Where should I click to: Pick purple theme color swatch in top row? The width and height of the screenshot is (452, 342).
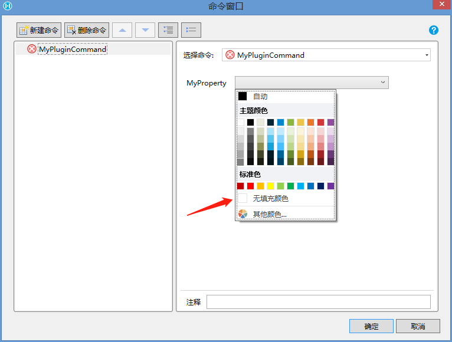pyautogui.click(x=330, y=122)
